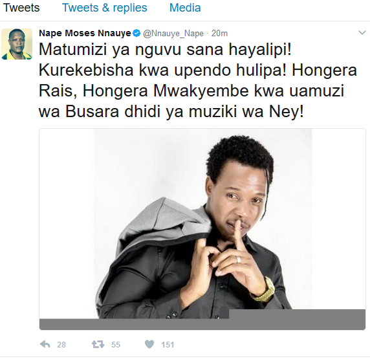The height and width of the screenshot is (363, 370).
Task: Select the Media tab
Action: (x=185, y=8)
